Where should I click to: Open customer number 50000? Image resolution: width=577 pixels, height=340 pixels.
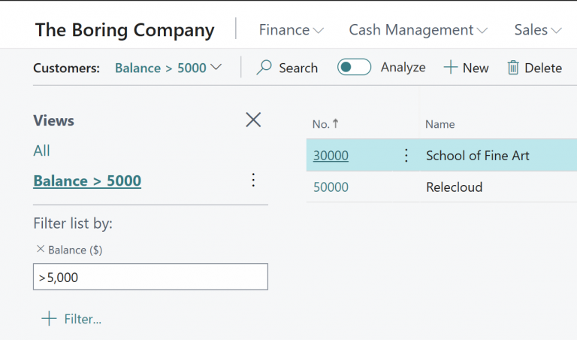coord(331,187)
